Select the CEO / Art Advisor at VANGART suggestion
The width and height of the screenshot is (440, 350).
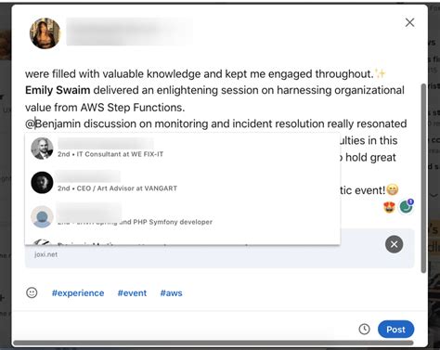point(182,183)
